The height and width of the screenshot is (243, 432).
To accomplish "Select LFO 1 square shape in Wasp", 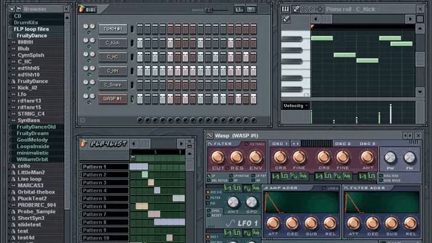I will pyautogui.click(x=237, y=188).
